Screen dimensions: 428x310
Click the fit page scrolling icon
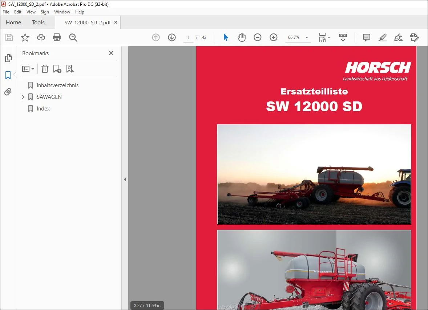322,37
